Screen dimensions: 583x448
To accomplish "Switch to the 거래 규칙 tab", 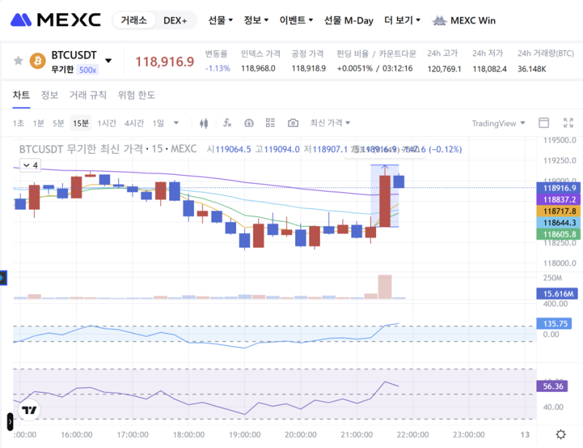I will [x=87, y=95].
